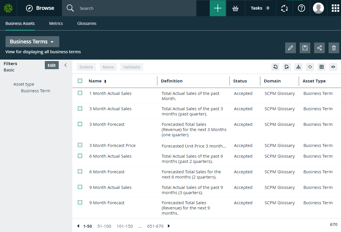The height and width of the screenshot is (232, 341).
Task: Click the share view icon
Action: (319, 48)
